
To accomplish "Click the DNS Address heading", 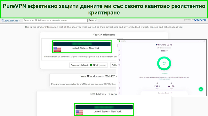I will click(103, 94).
